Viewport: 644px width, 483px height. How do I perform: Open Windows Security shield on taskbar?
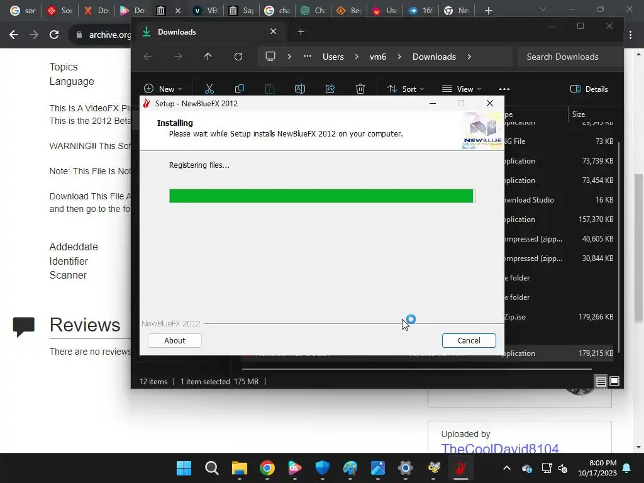pyautogui.click(x=323, y=468)
